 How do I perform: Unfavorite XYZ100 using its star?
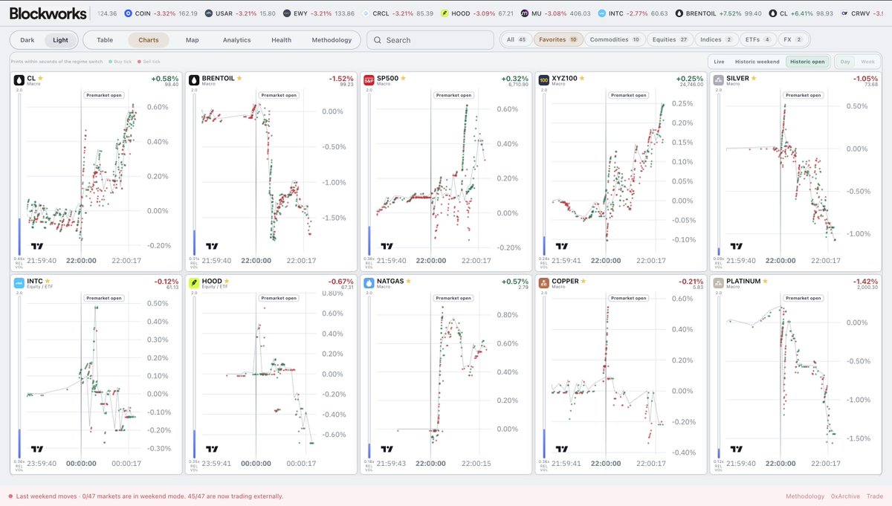(x=582, y=77)
